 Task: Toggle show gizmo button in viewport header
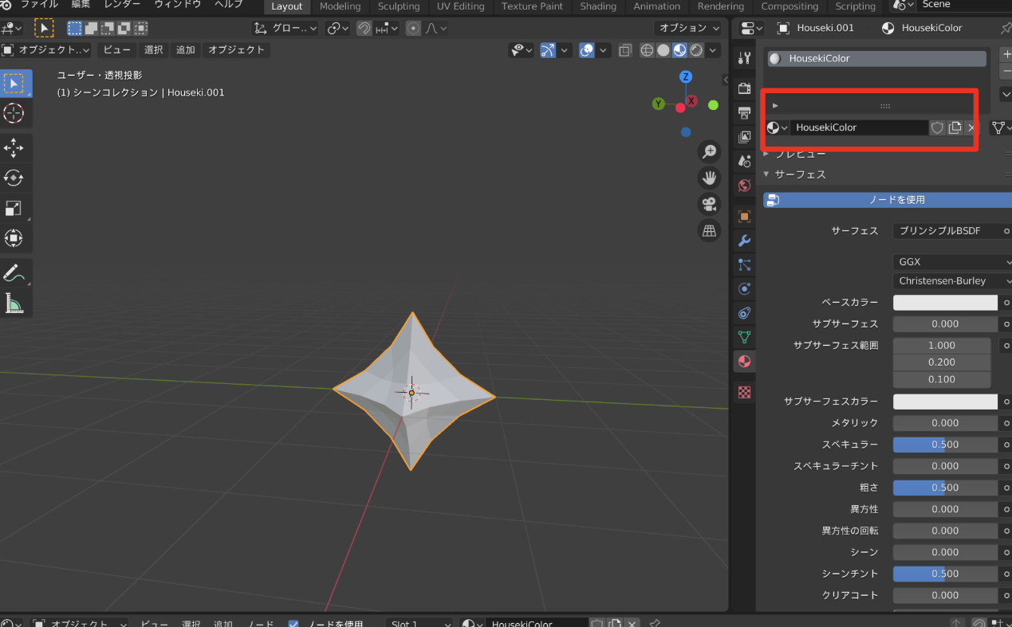[547, 50]
